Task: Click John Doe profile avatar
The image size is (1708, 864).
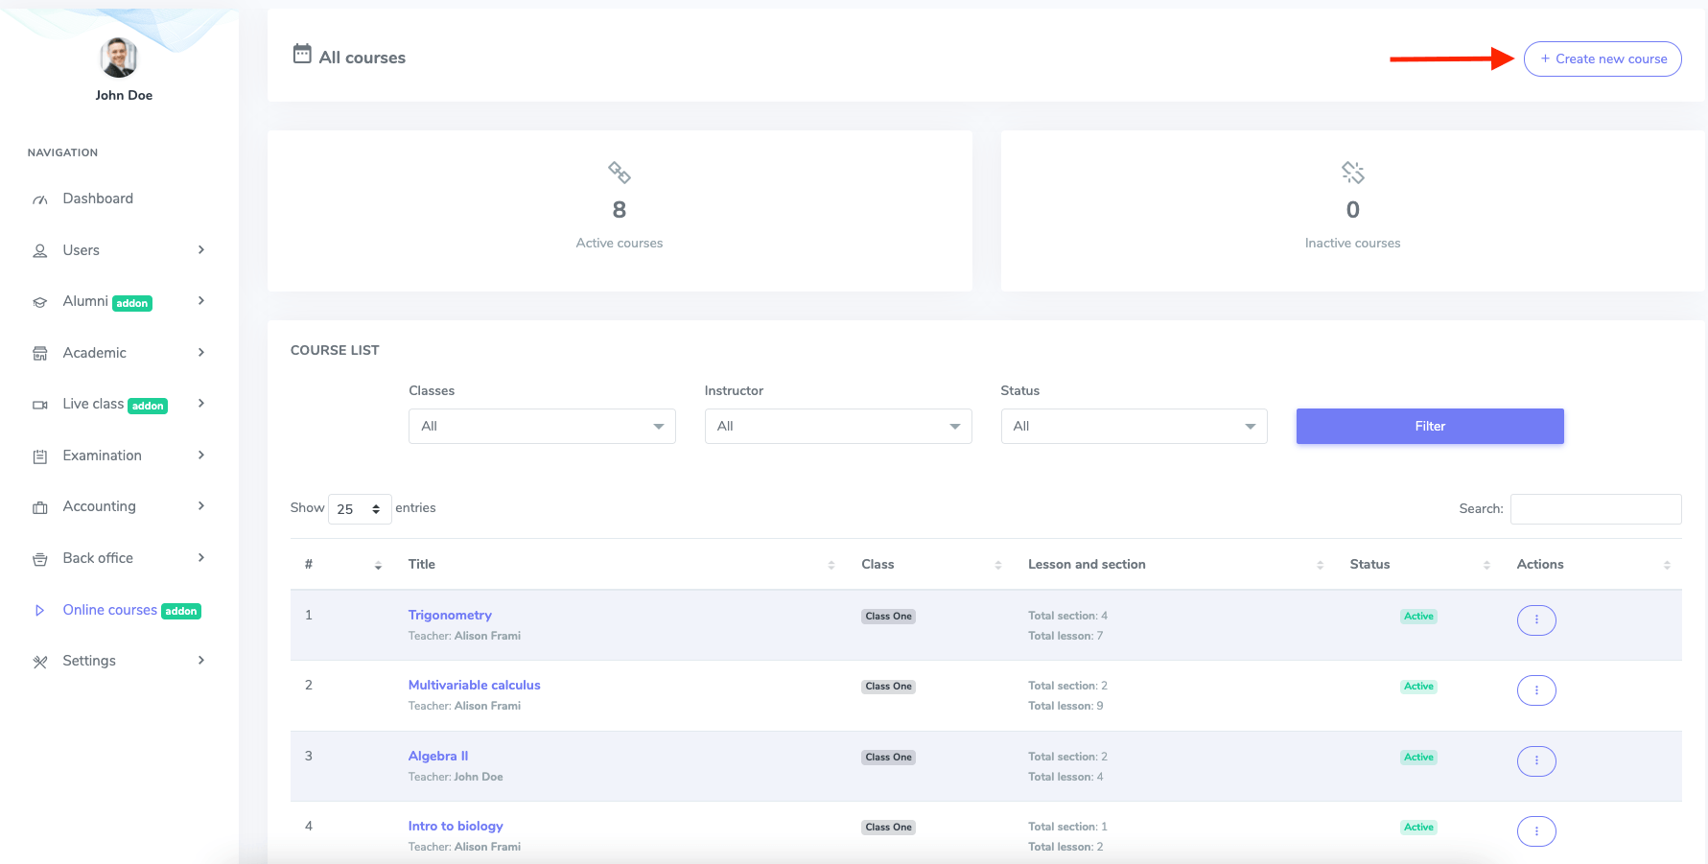Action: pos(119,58)
